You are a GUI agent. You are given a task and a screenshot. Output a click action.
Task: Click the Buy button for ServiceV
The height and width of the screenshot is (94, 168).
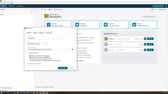[x=141, y=50]
